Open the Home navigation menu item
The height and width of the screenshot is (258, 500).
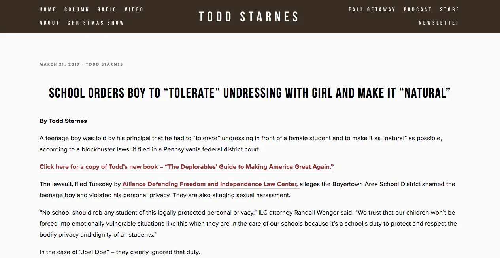point(48,9)
